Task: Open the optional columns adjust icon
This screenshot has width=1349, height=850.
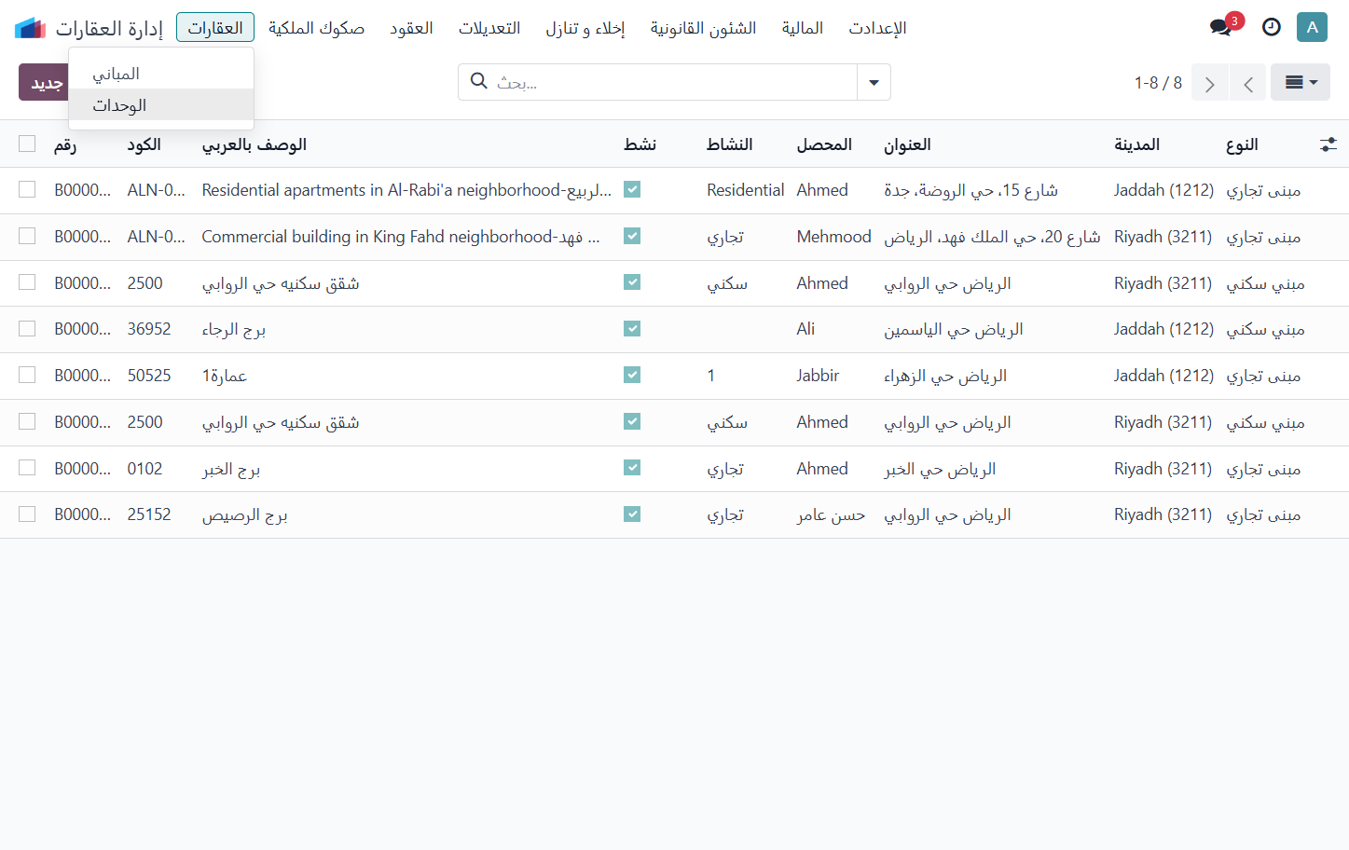Action: click(x=1328, y=144)
